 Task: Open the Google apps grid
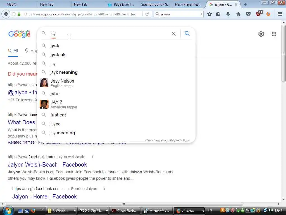pos(274,34)
